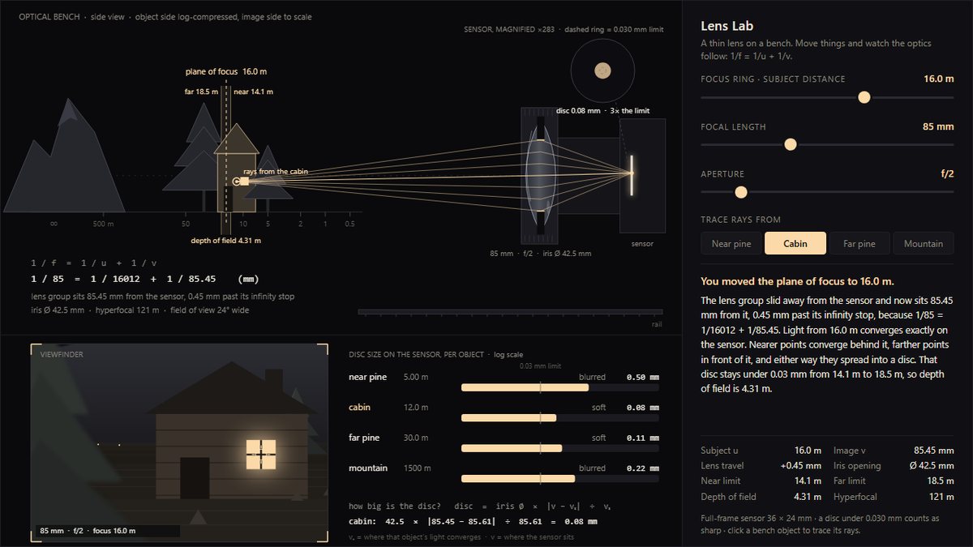The width and height of the screenshot is (973, 547).
Task: Click the "1 / 85 = 1 / 16012 + 1 / 85.45" equation
Action: pyautogui.click(x=144, y=279)
